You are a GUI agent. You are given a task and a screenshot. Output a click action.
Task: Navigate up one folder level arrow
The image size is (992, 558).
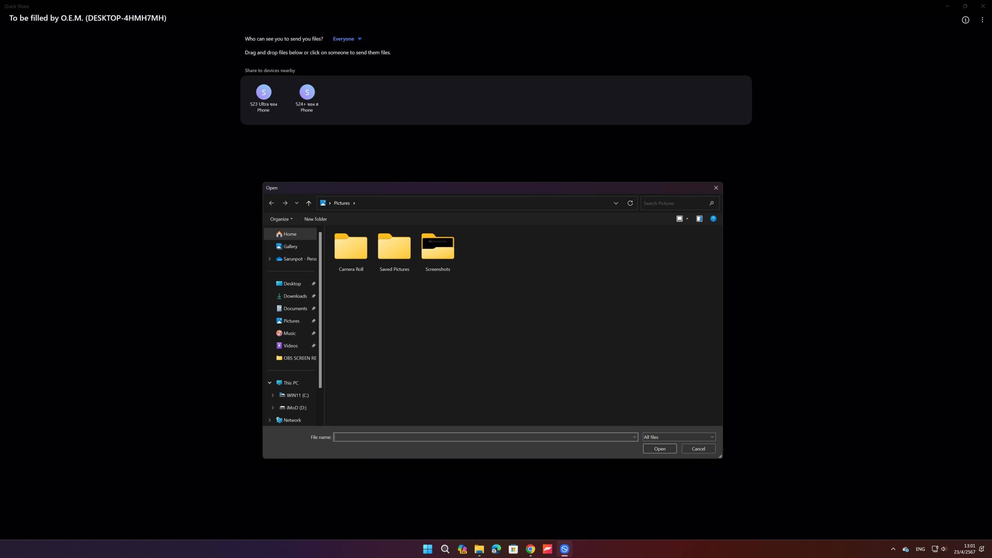[308, 203]
